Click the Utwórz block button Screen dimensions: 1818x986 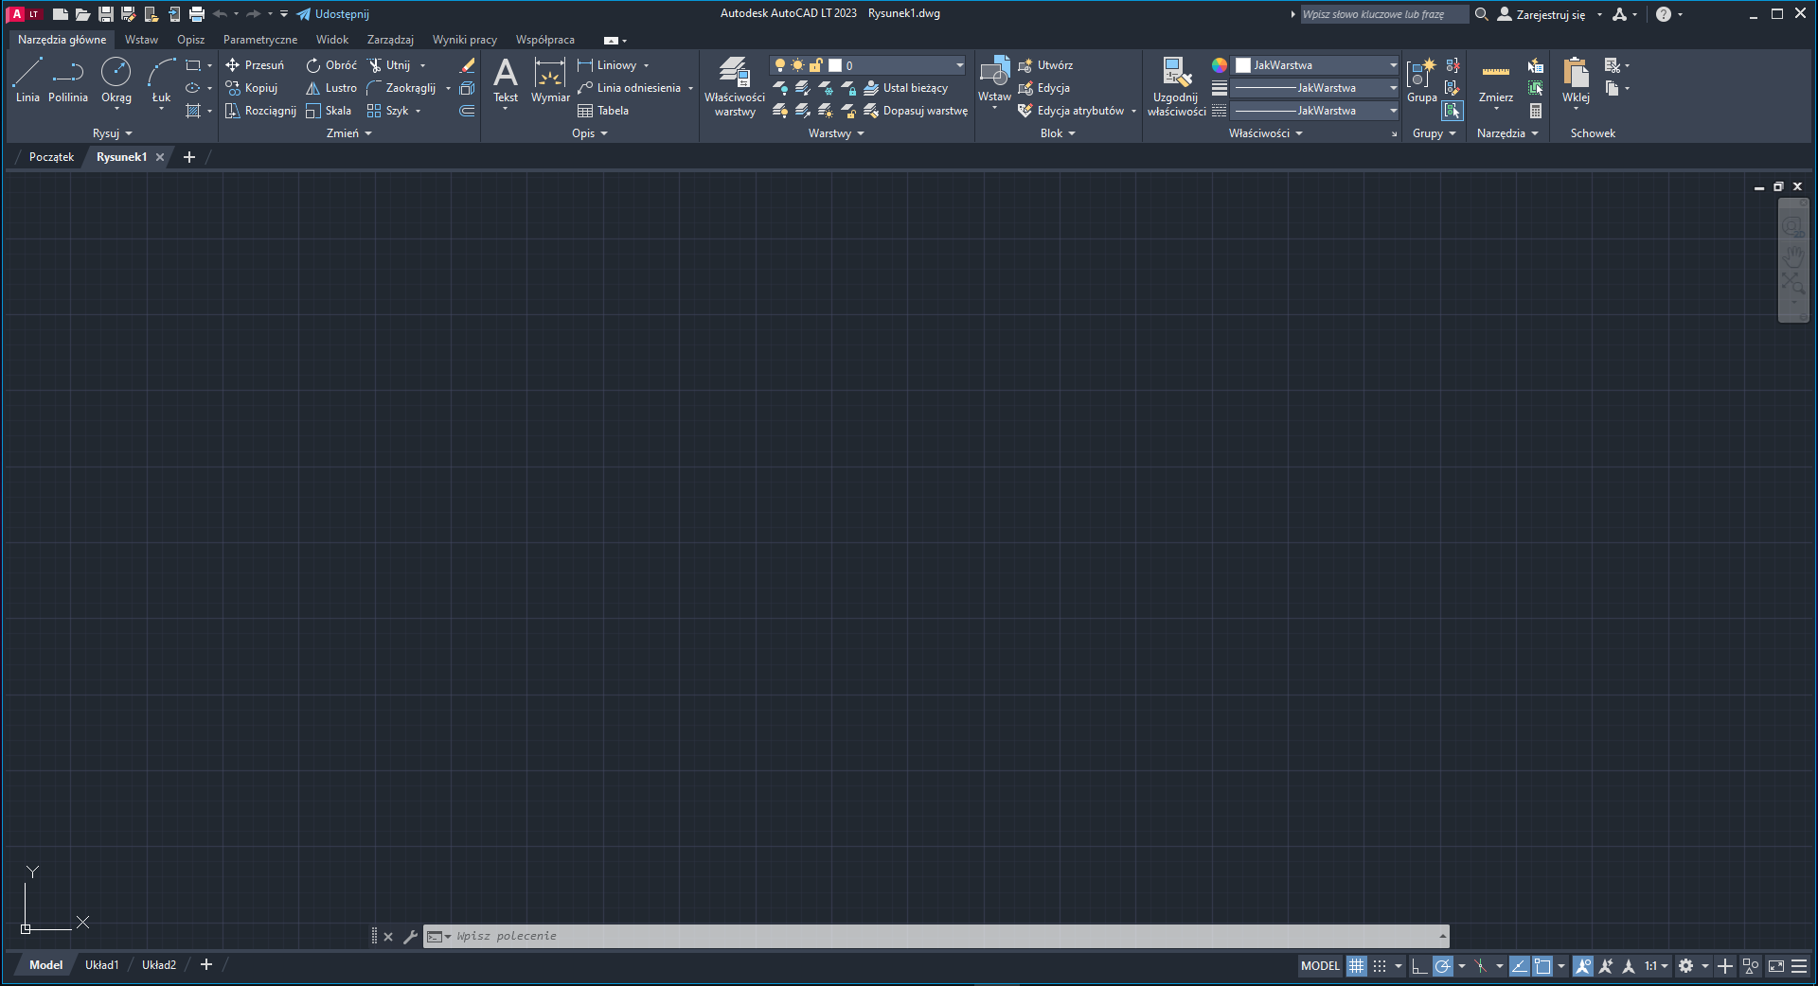1045,65
